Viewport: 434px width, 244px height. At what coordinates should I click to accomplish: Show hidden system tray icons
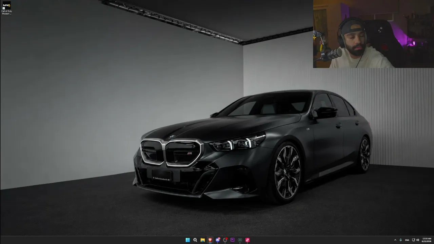point(395,240)
